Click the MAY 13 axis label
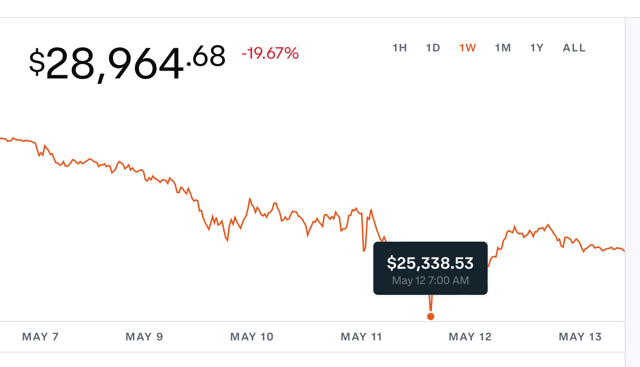 [x=580, y=337]
